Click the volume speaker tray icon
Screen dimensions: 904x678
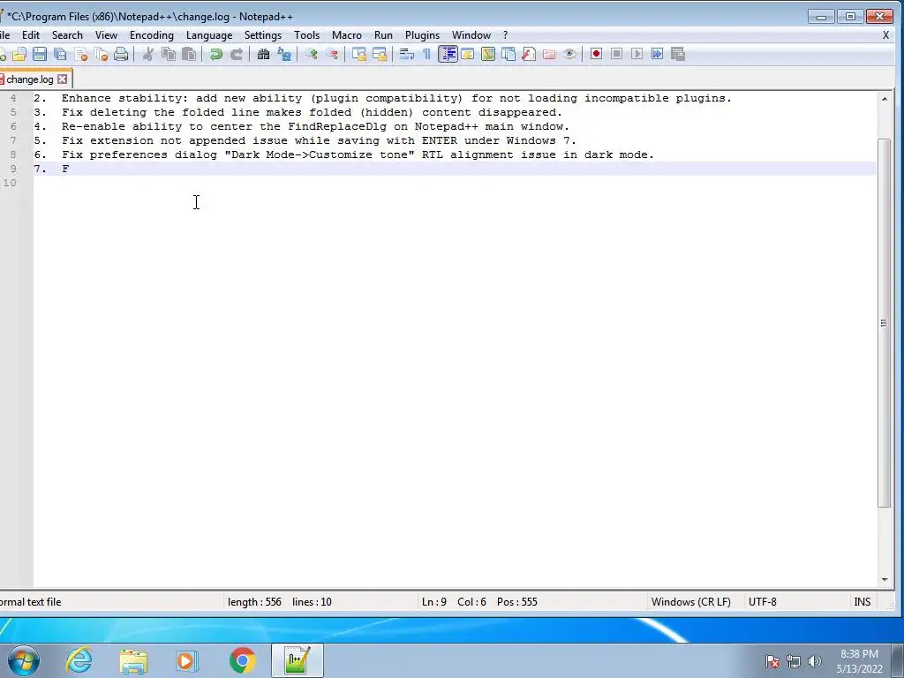[815, 661]
